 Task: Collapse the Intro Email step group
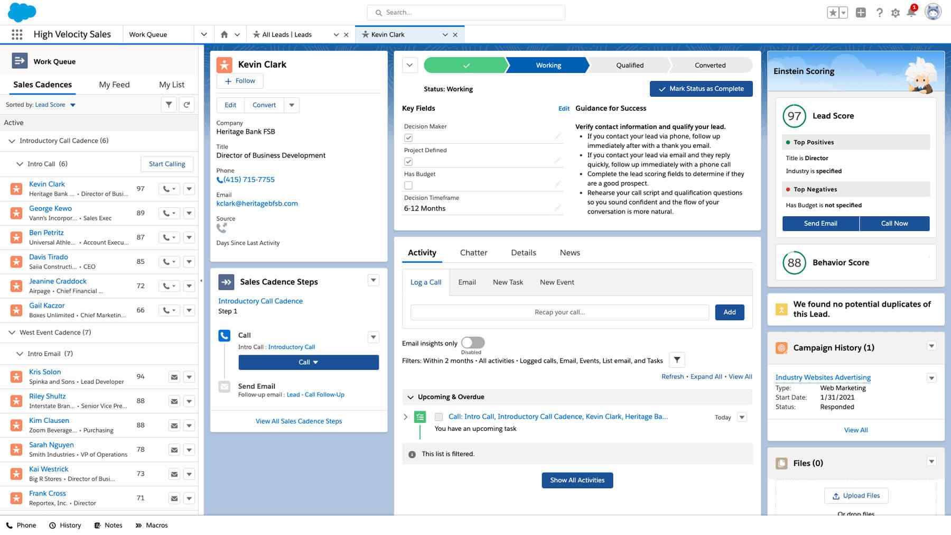pos(20,354)
